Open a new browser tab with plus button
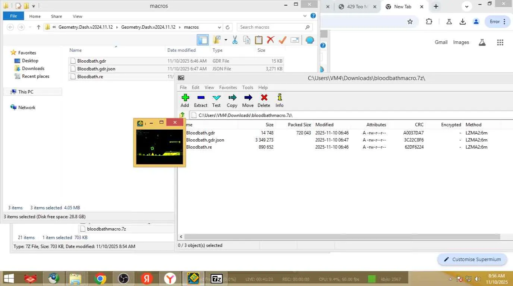Image resolution: width=513 pixels, height=286 pixels. click(x=436, y=6)
